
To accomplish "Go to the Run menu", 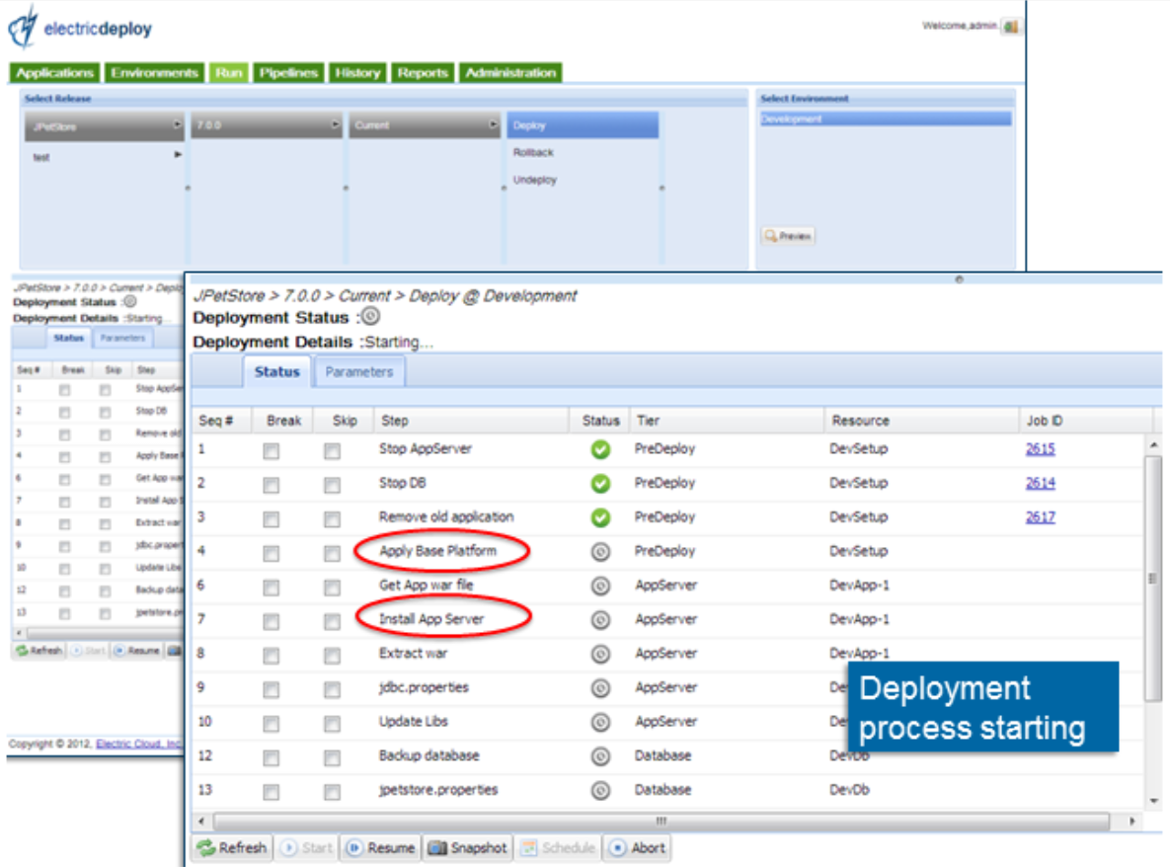I will (x=228, y=72).
